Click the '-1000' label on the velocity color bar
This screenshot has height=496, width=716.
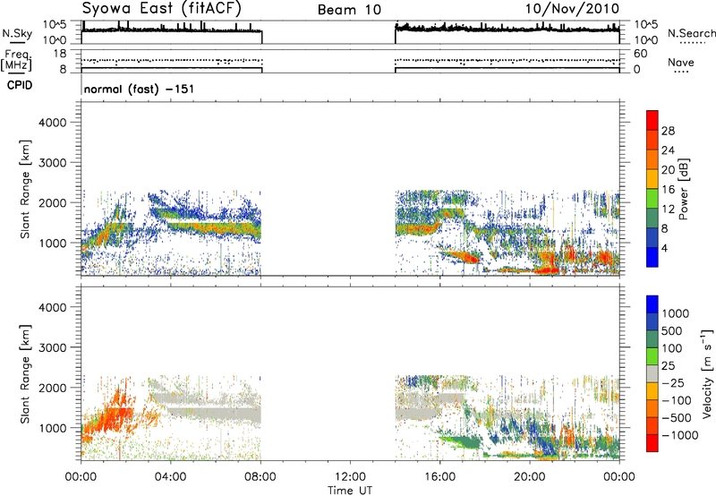tap(679, 435)
